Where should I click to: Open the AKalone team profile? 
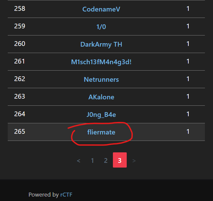(x=101, y=97)
